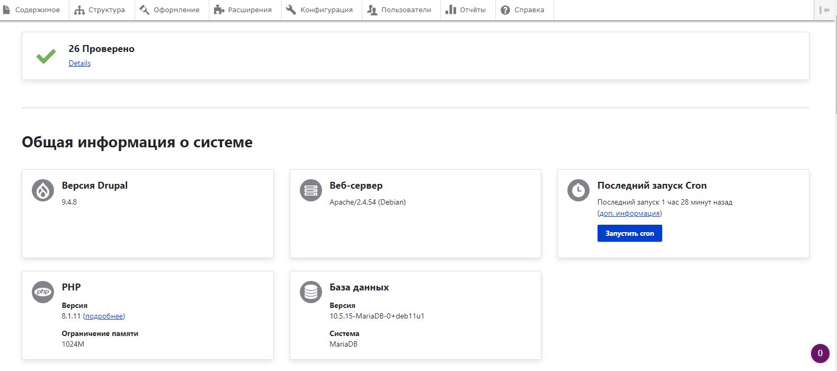Screen dimensions: 837x371
Task: Open the Конфигурация menu
Action: [322, 10]
